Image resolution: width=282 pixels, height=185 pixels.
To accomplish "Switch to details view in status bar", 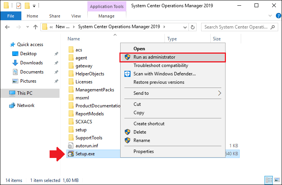I will [269, 180].
